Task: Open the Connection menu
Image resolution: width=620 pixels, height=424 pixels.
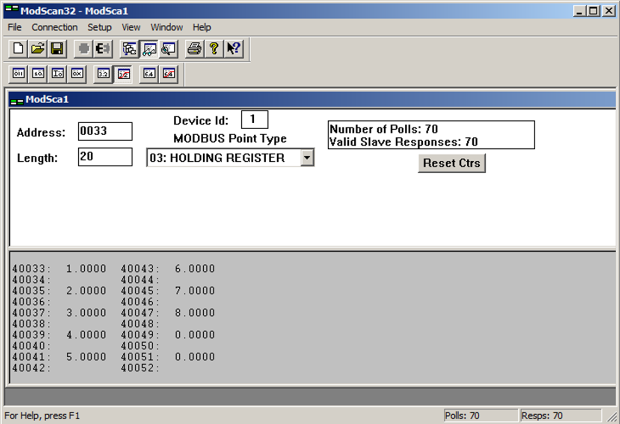Action: 54,27
